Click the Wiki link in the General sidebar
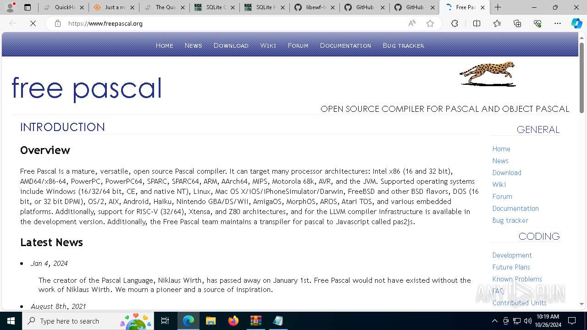The height and width of the screenshot is (330, 587). point(499,185)
